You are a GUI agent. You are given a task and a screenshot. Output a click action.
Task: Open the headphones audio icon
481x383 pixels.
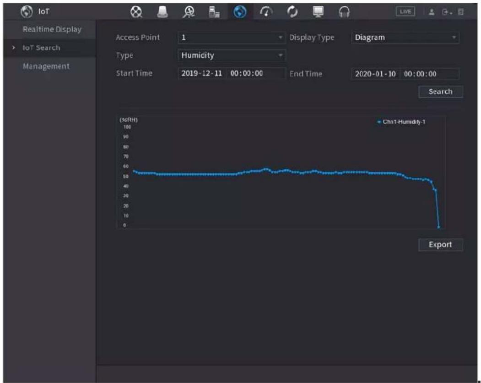pyautogui.click(x=344, y=12)
